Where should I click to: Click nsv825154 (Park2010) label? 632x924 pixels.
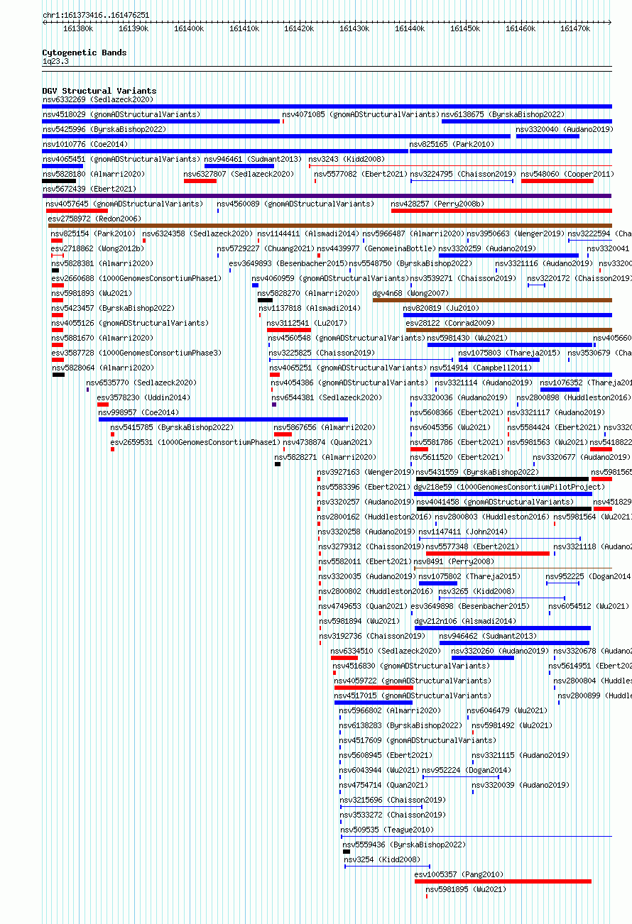[x=93, y=233]
